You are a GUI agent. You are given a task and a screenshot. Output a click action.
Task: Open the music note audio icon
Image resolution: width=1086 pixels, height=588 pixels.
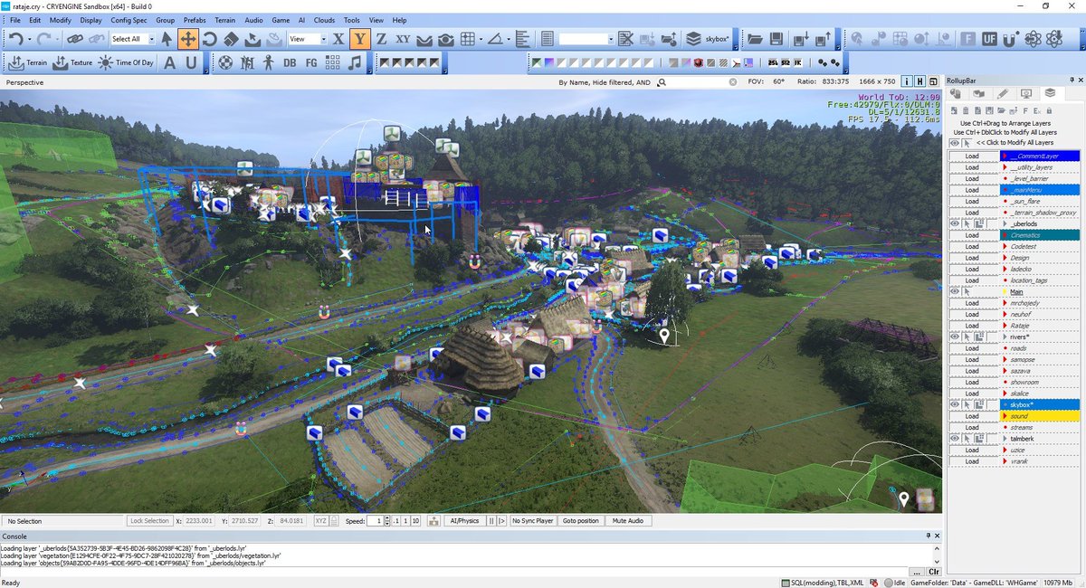tap(355, 62)
